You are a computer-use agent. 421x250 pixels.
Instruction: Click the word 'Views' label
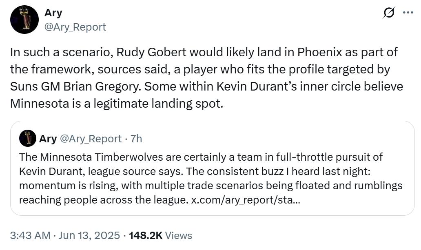tap(179, 235)
